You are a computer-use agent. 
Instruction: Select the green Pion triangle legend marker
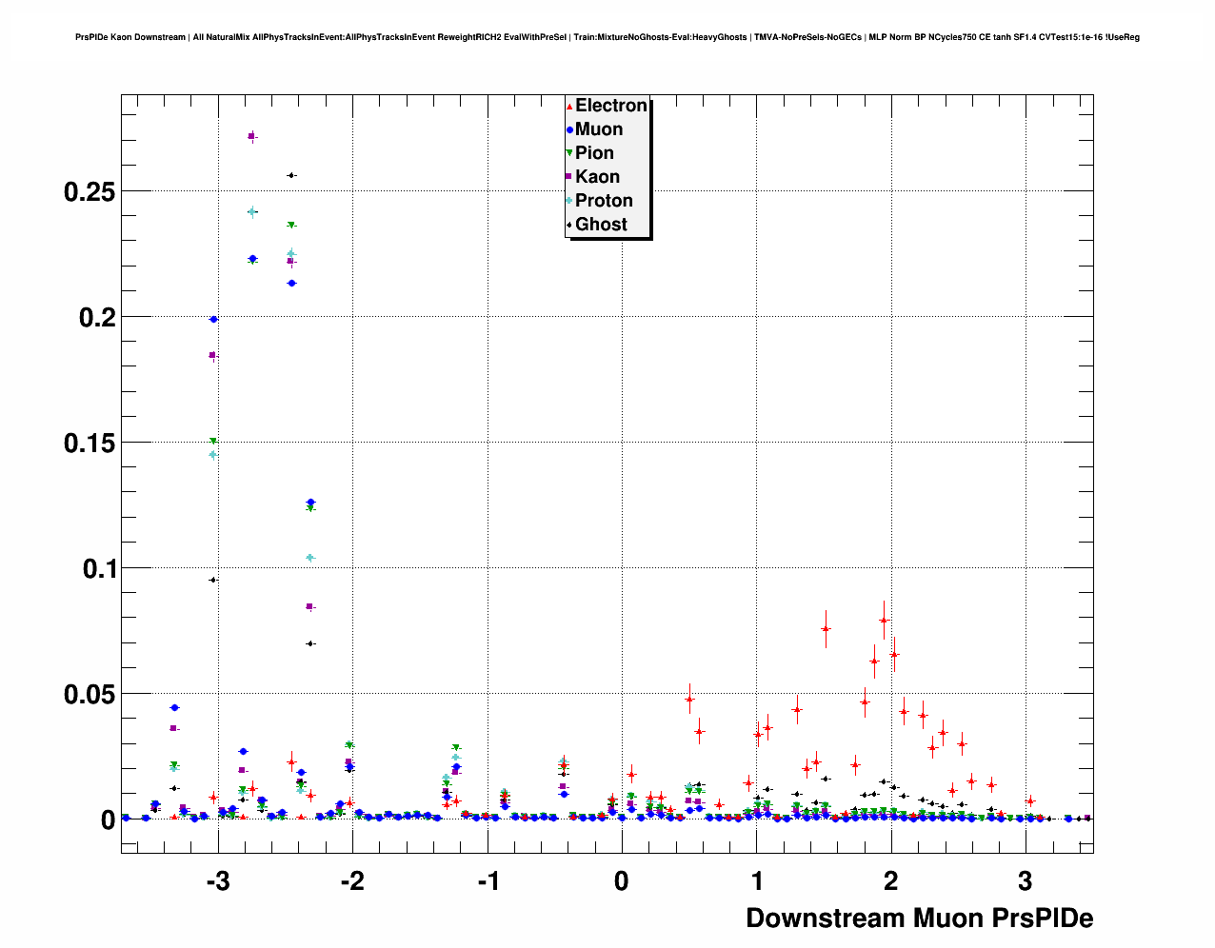click(569, 153)
